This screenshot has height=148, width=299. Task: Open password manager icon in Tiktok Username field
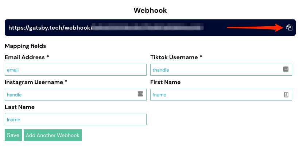click(x=286, y=69)
